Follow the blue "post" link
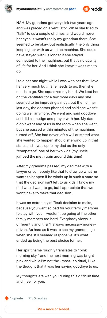The width and height of the screenshot is (107, 318). tap(72, 9)
